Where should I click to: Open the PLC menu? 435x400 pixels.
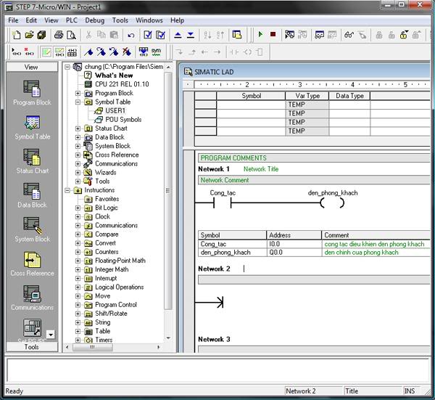[72, 20]
